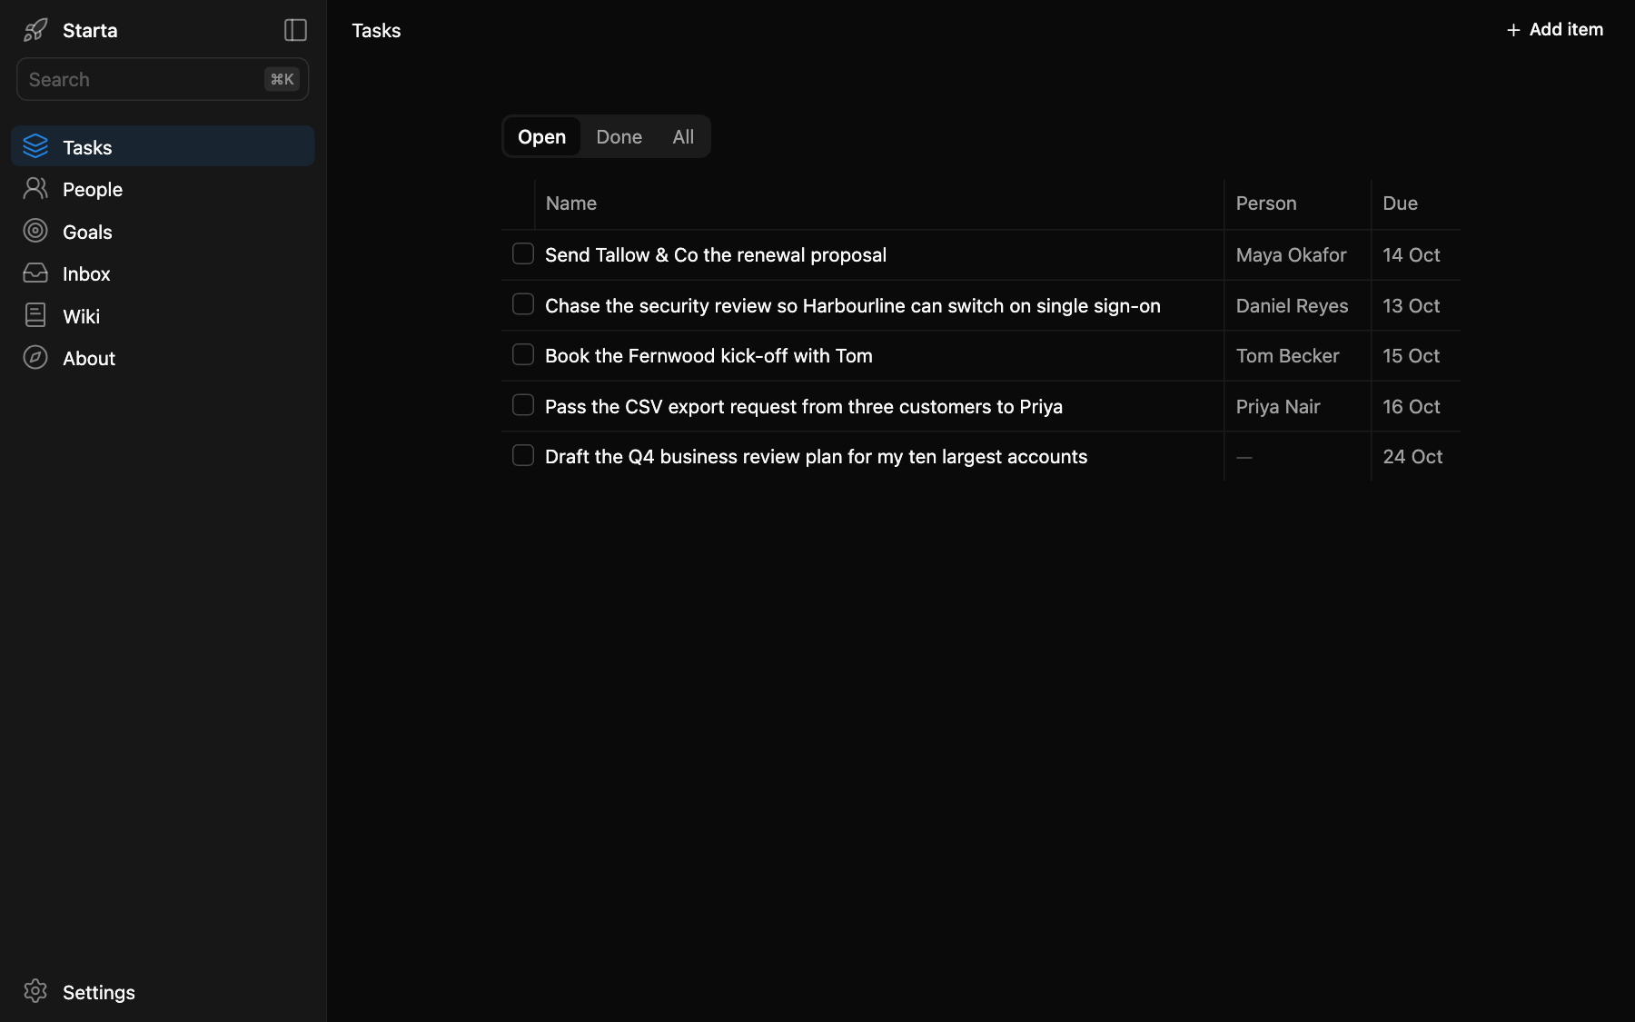
Task: Click the People icon in sidebar
Action: 35,188
